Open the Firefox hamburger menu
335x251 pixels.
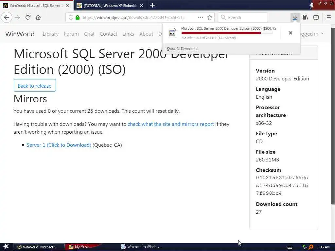(x=329, y=17)
